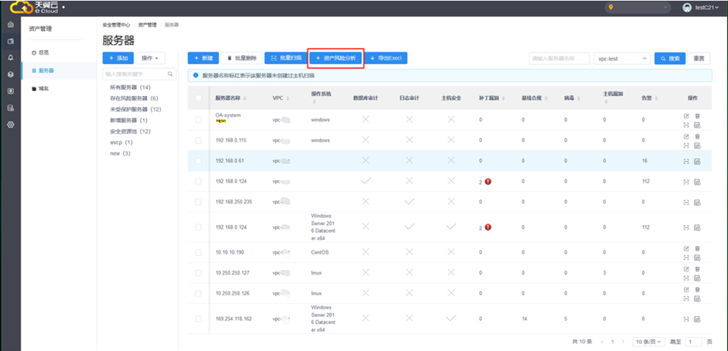This screenshot has height=351, width=728.
Task: Click scan icon for 192.168.0.61 row
Action: (x=685, y=161)
